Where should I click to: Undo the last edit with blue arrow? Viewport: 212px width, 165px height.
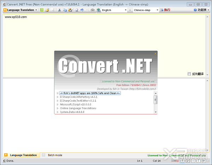[x=82, y=10]
